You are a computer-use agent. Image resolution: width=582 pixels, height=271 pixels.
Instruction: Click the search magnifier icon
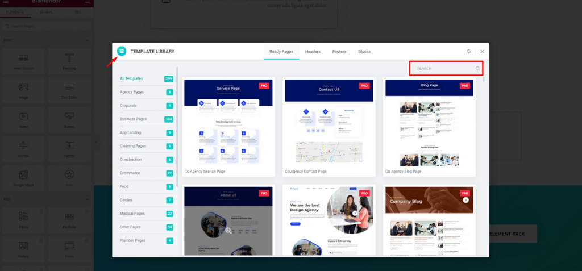477,68
